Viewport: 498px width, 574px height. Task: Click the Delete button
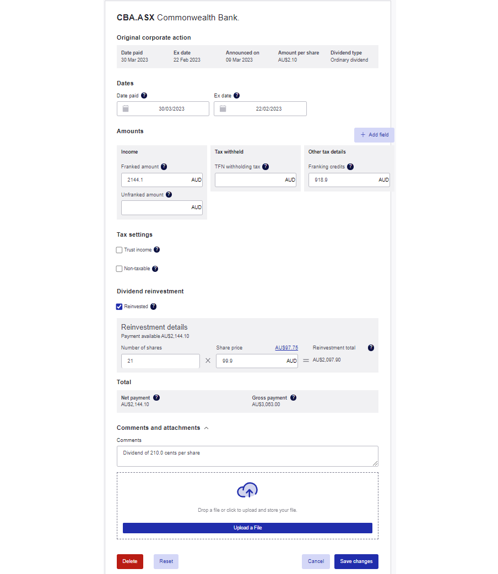pos(129,561)
